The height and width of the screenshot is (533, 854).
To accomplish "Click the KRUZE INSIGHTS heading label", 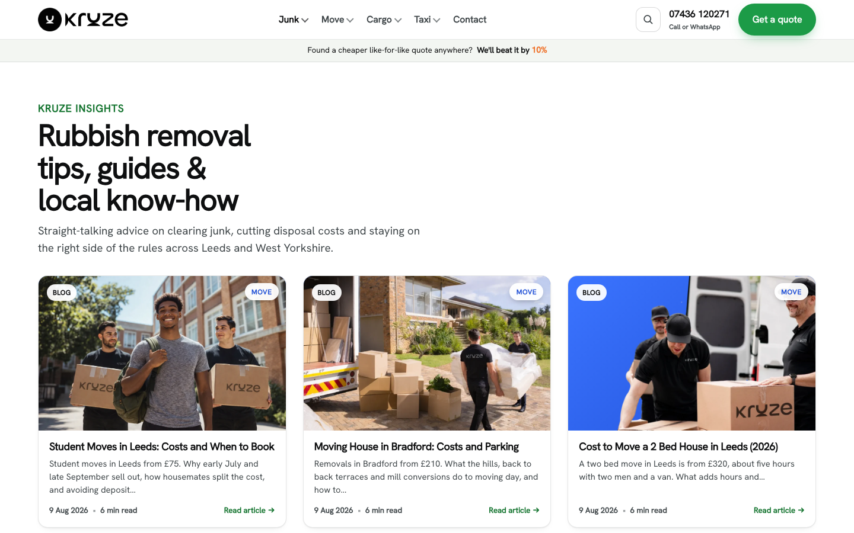I will (81, 108).
